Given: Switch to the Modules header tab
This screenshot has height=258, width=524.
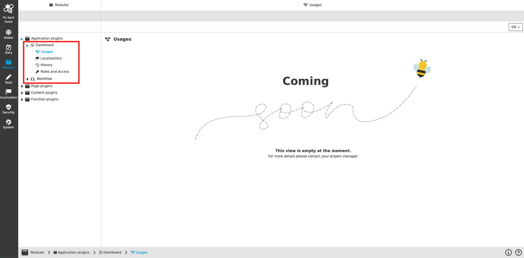Looking at the screenshot, I should tap(59, 5).
